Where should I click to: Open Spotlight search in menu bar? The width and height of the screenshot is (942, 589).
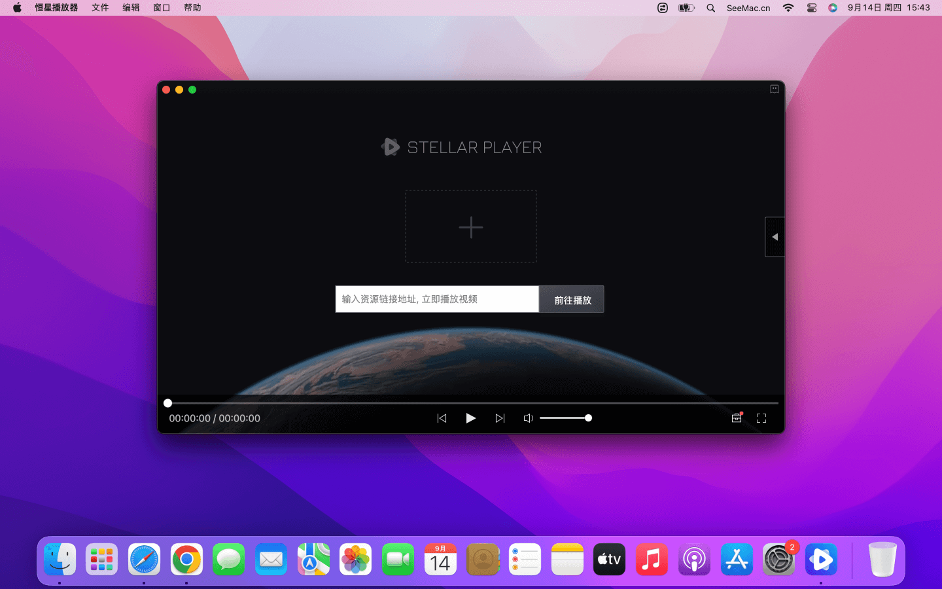click(710, 8)
